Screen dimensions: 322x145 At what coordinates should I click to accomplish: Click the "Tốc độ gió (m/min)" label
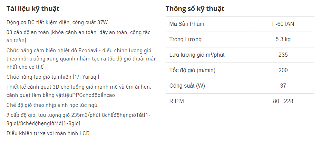pyautogui.click(x=192, y=70)
